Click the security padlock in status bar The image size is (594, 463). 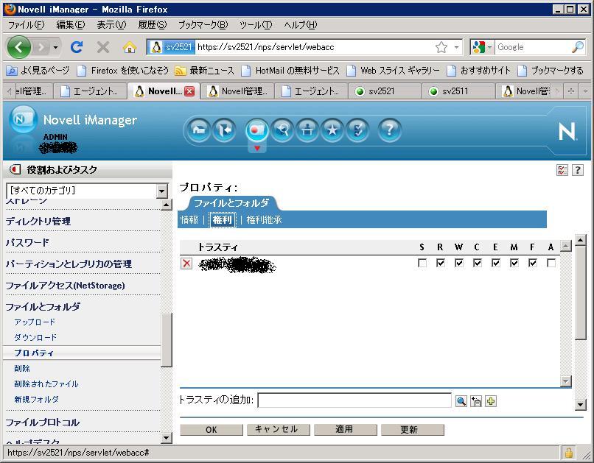569,453
